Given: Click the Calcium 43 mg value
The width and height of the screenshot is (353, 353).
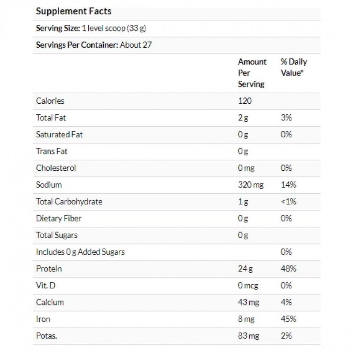Looking at the screenshot, I should pos(248,302).
